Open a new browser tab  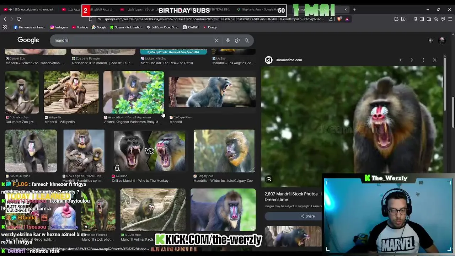click(x=354, y=10)
